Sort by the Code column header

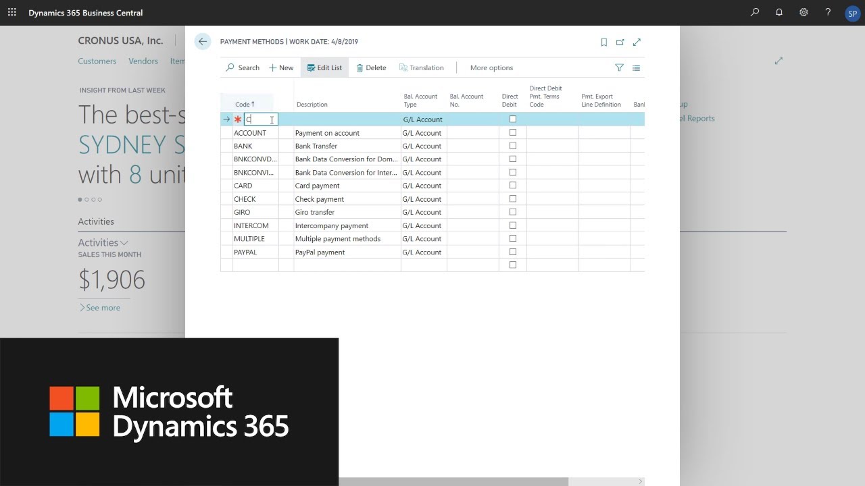(x=244, y=105)
